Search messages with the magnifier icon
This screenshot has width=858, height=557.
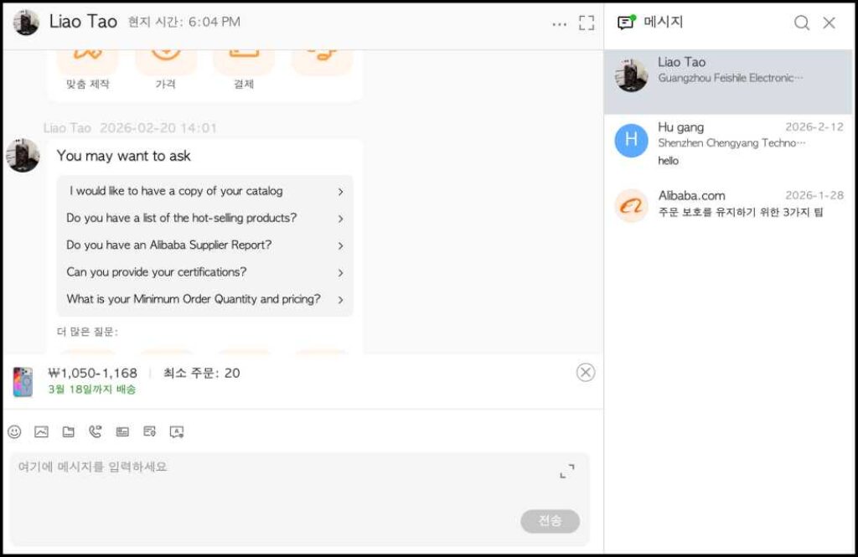802,23
